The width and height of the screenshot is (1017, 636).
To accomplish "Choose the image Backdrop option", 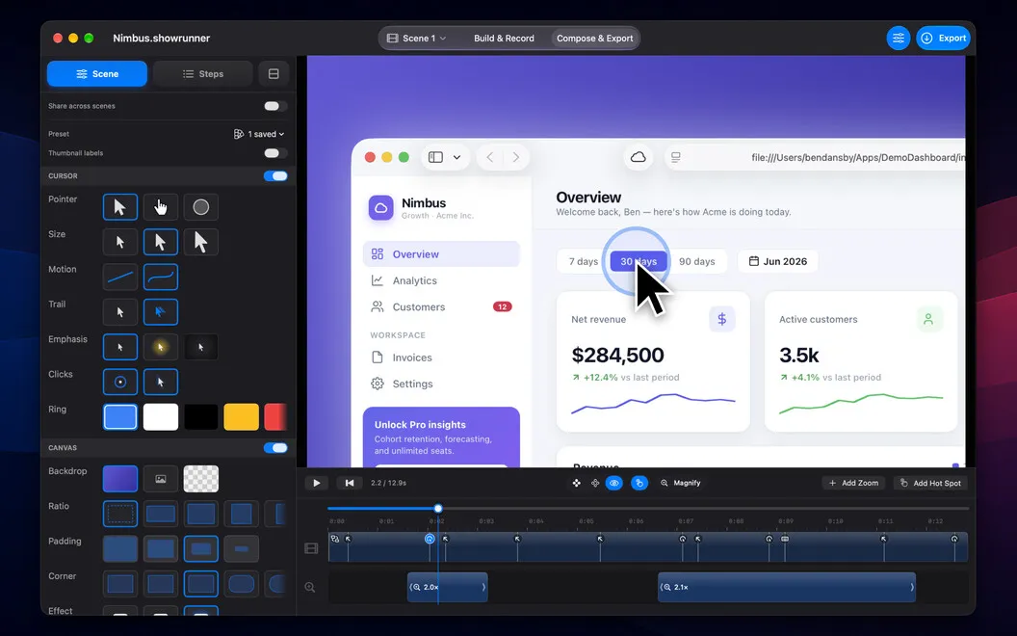I will pyautogui.click(x=160, y=479).
